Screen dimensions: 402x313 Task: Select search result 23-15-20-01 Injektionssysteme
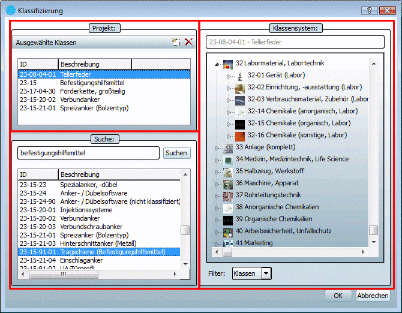click(x=99, y=210)
